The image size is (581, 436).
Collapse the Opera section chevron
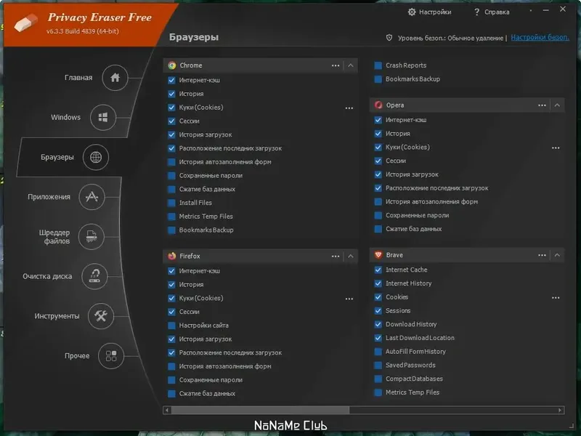(x=556, y=105)
